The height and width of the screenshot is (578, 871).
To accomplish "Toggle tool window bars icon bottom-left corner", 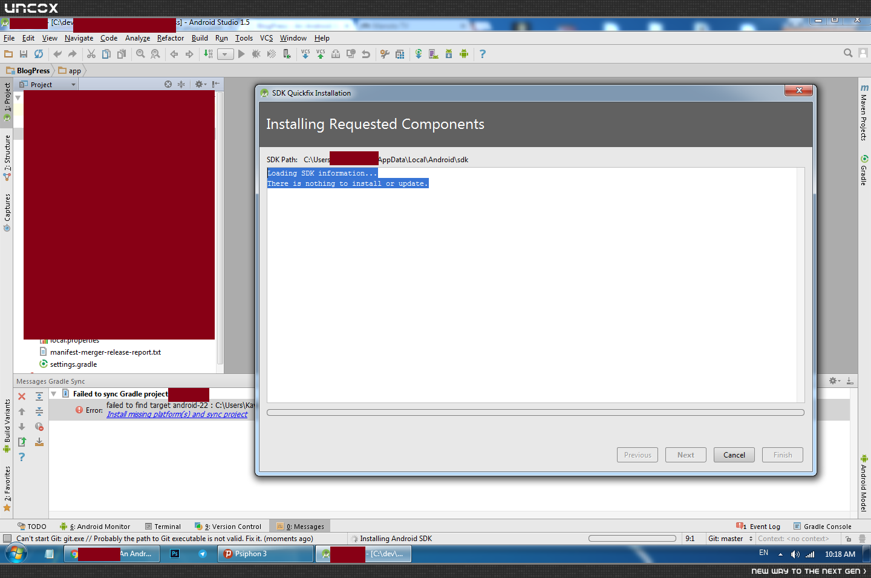I will (7, 538).
